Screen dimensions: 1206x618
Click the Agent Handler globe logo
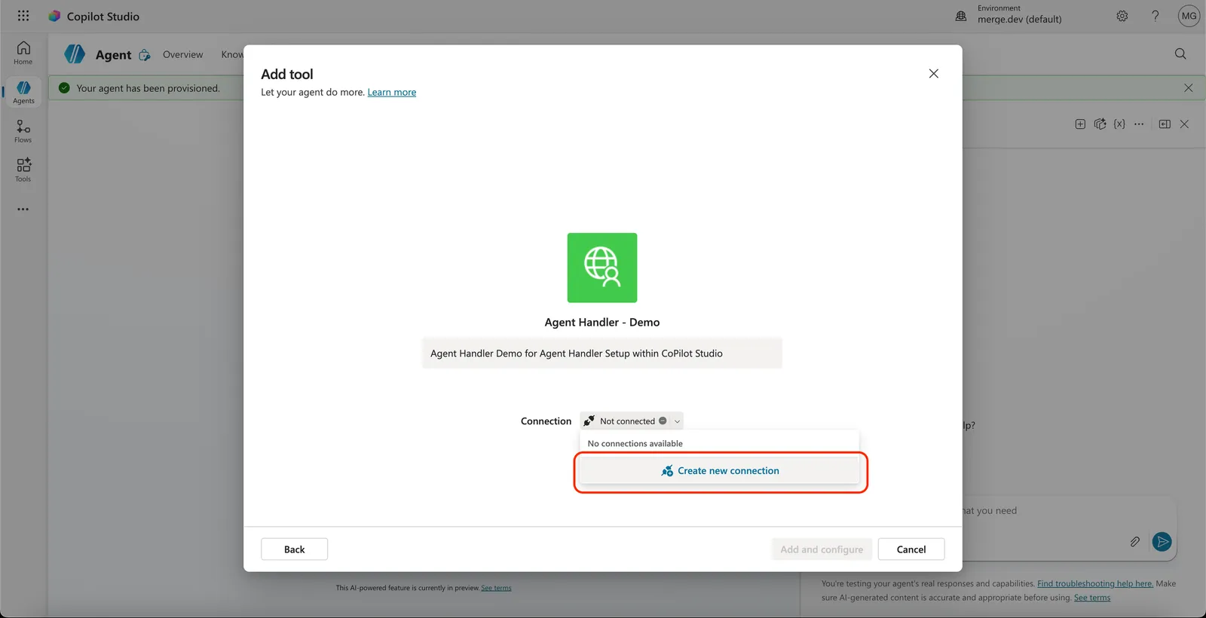pos(602,268)
